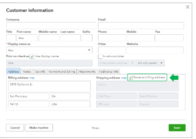Click the shipping Street field

138,86
